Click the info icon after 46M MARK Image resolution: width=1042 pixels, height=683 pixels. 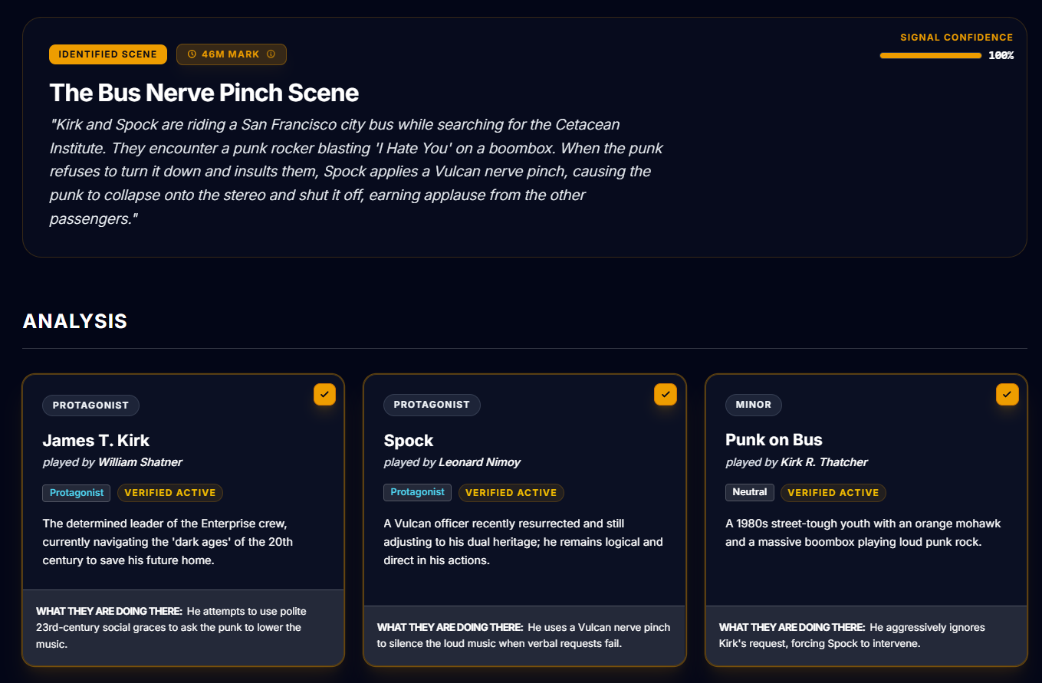(271, 54)
